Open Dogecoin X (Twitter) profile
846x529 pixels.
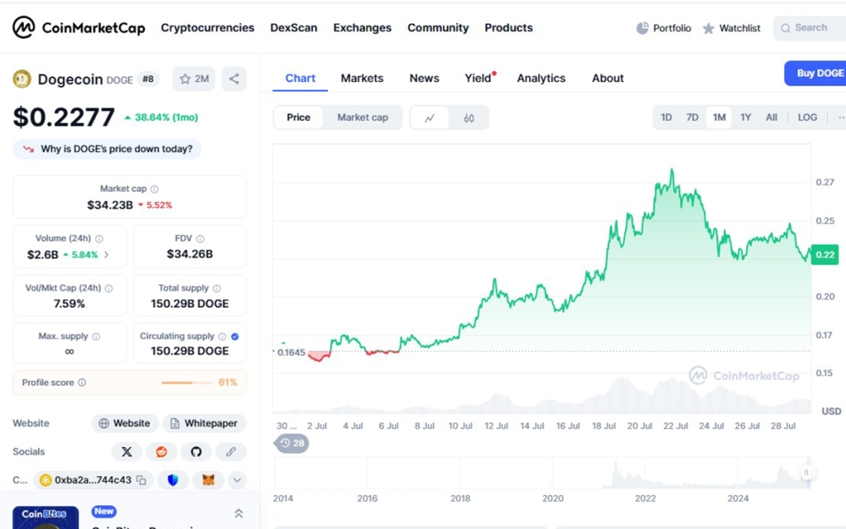tap(126, 452)
